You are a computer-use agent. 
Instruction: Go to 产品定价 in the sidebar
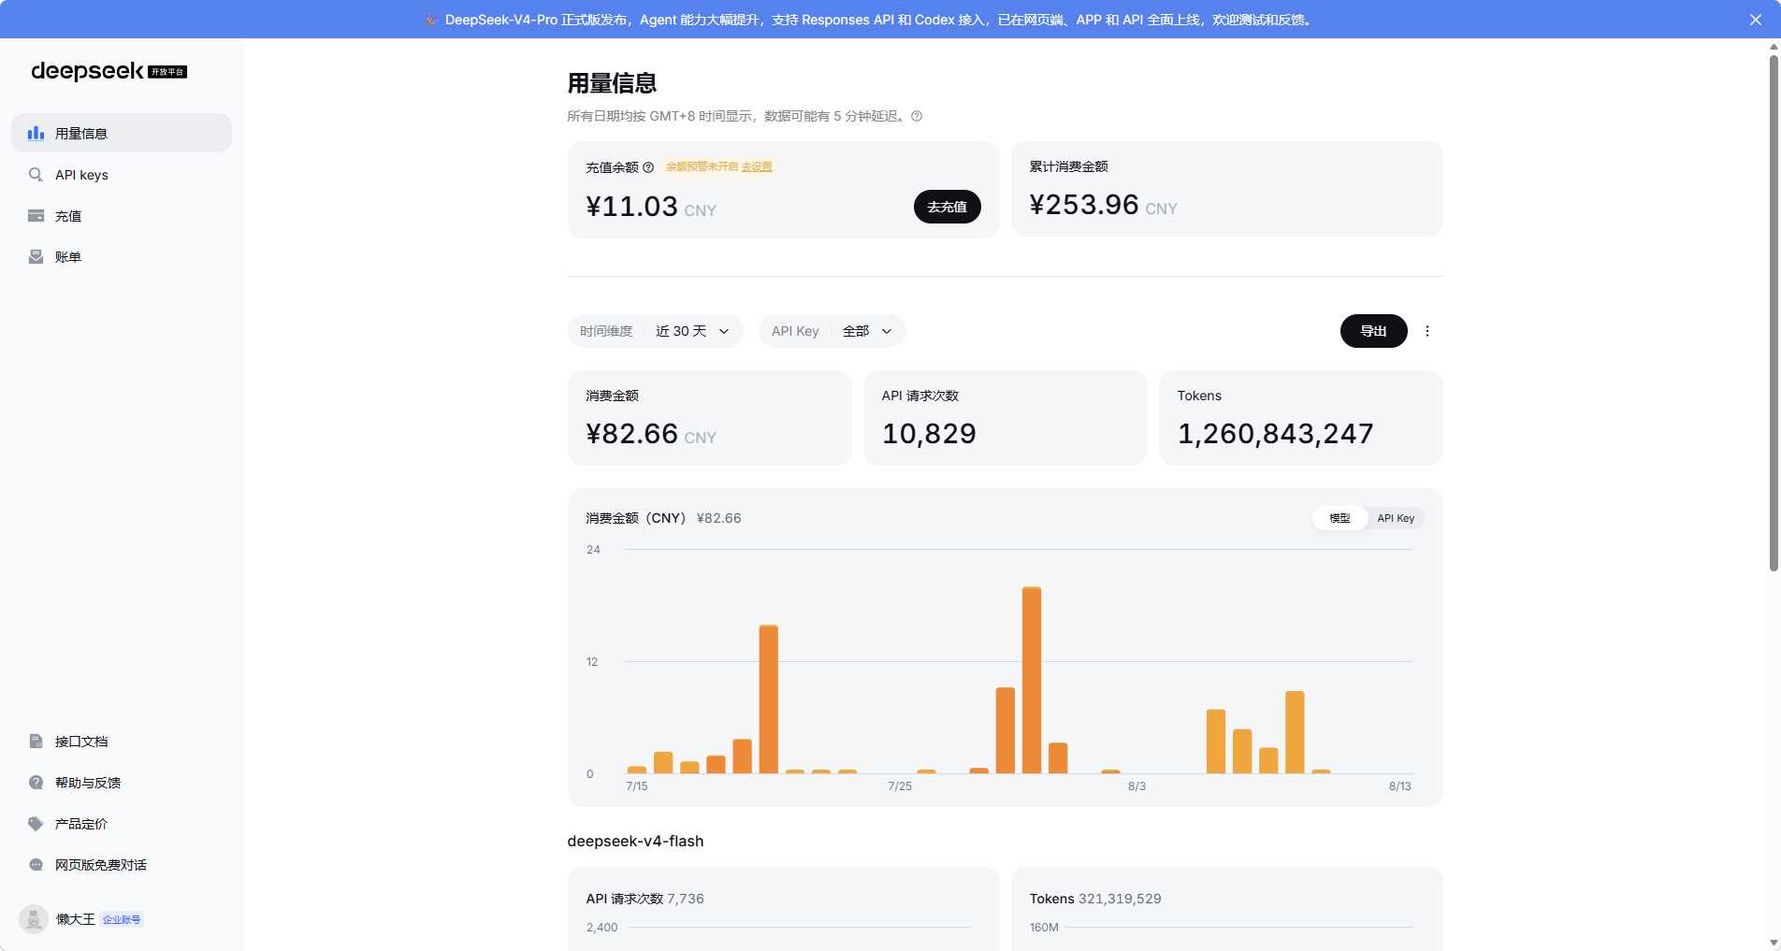[122, 824]
